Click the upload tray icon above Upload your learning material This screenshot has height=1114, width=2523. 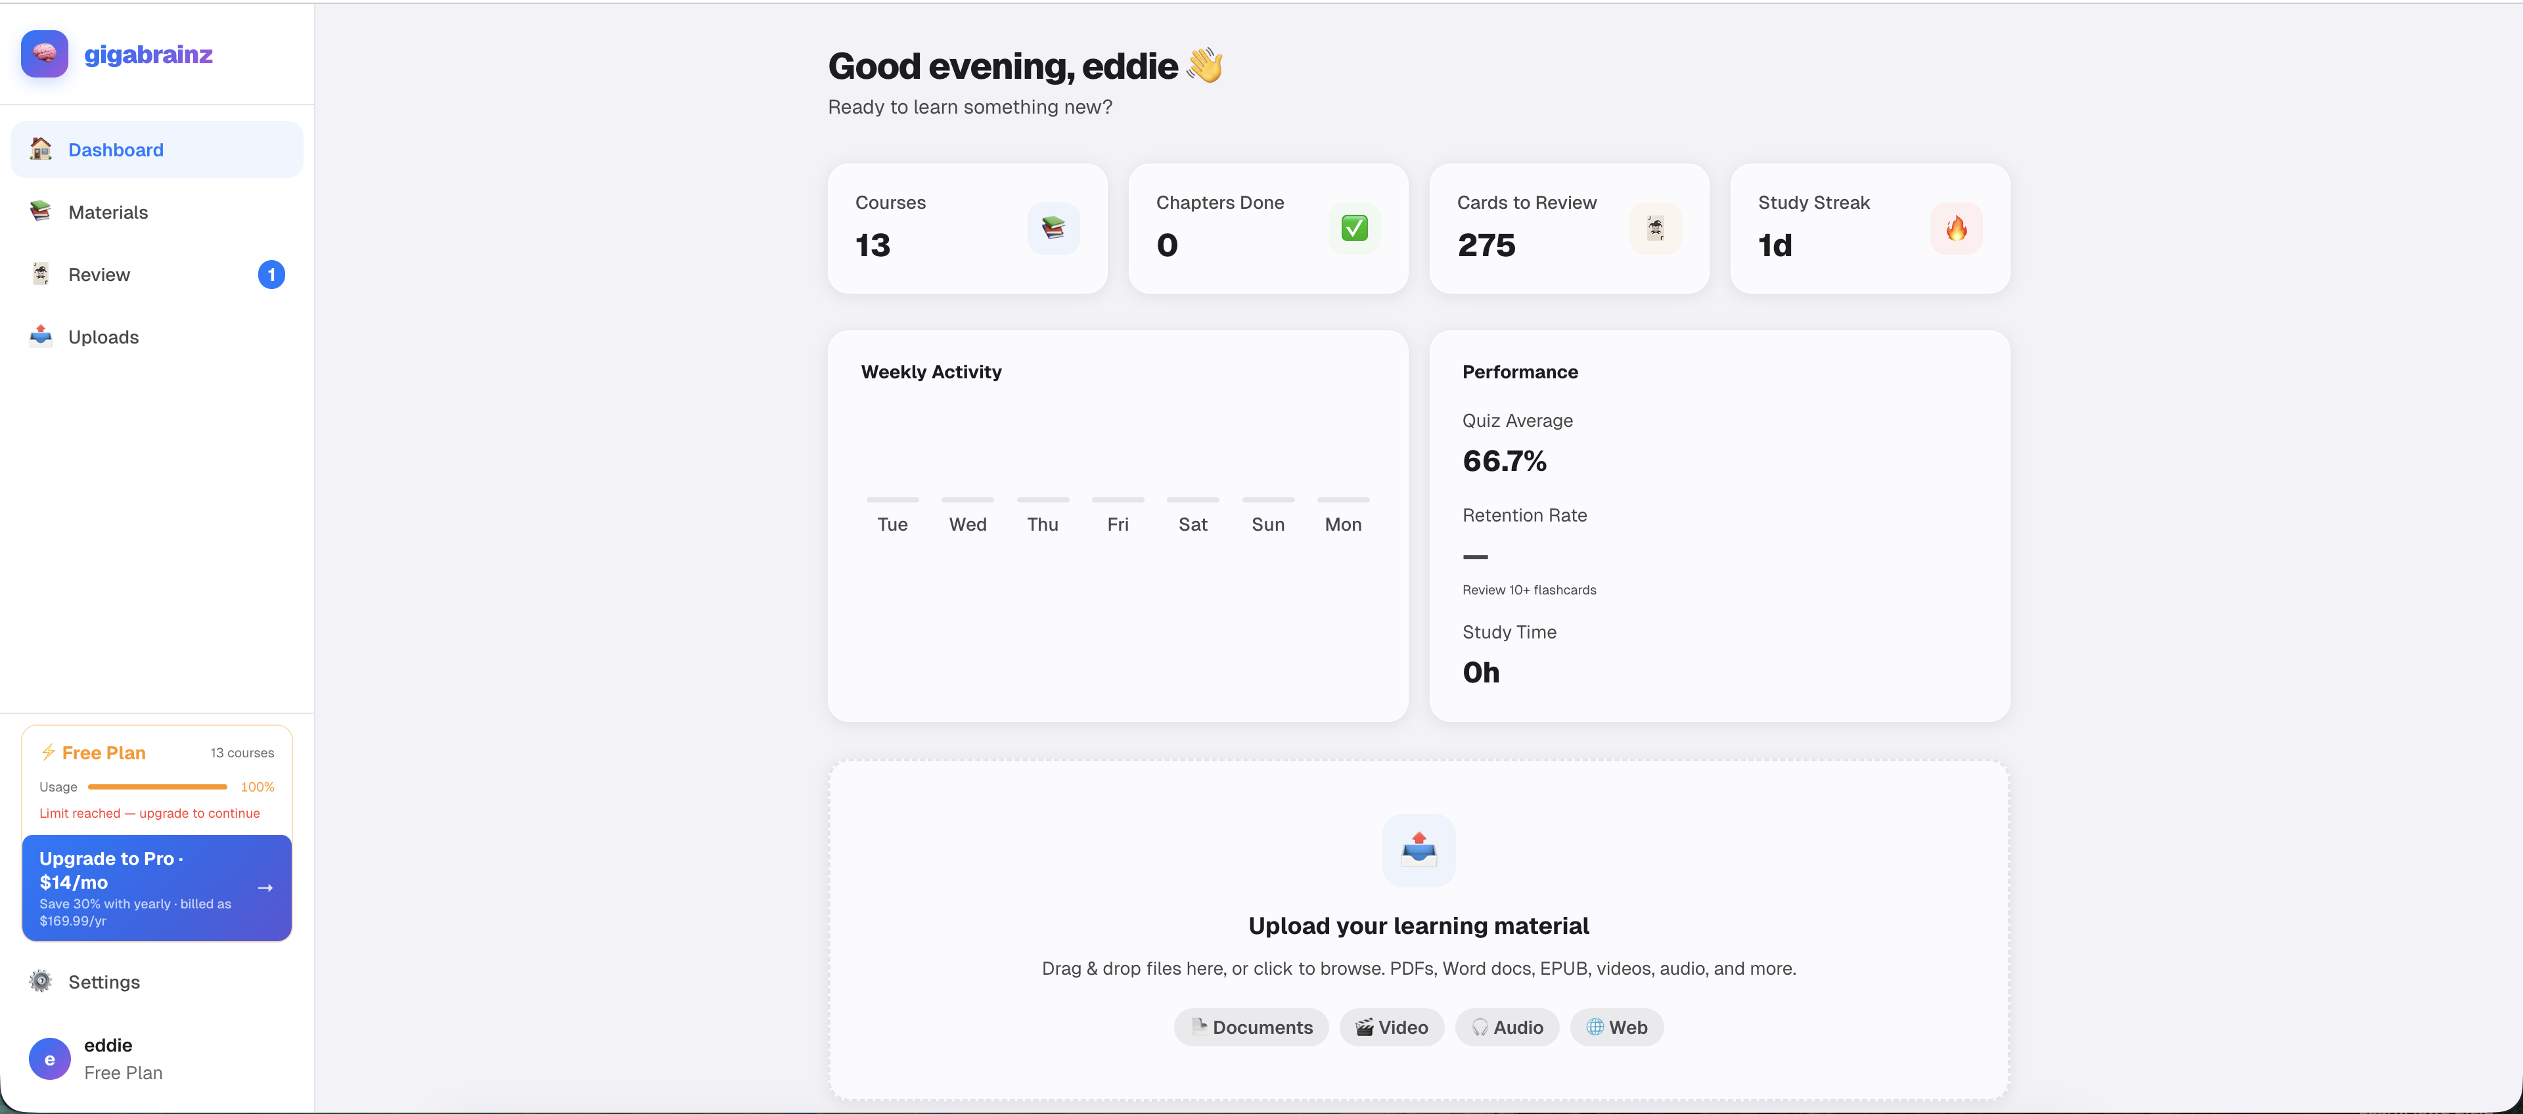pos(1417,850)
